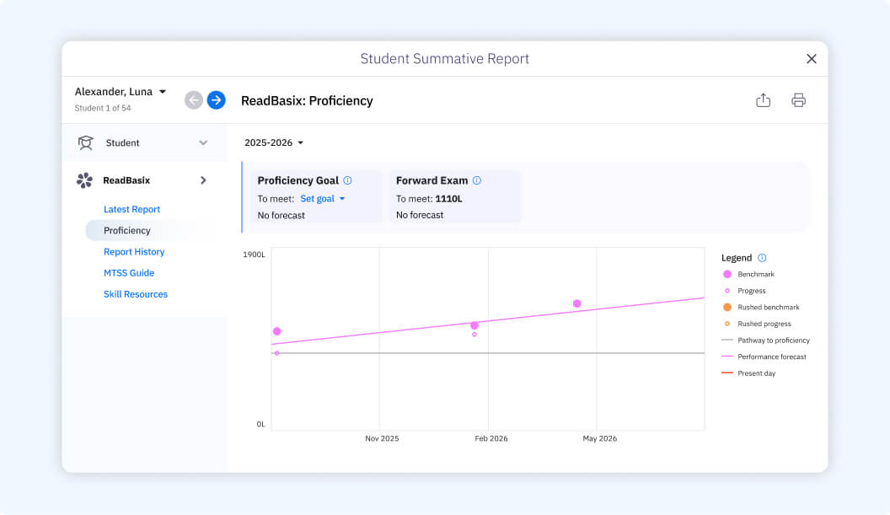Click benchmark point near May 2026
Viewport: 890px width, 515px height.
pos(576,303)
